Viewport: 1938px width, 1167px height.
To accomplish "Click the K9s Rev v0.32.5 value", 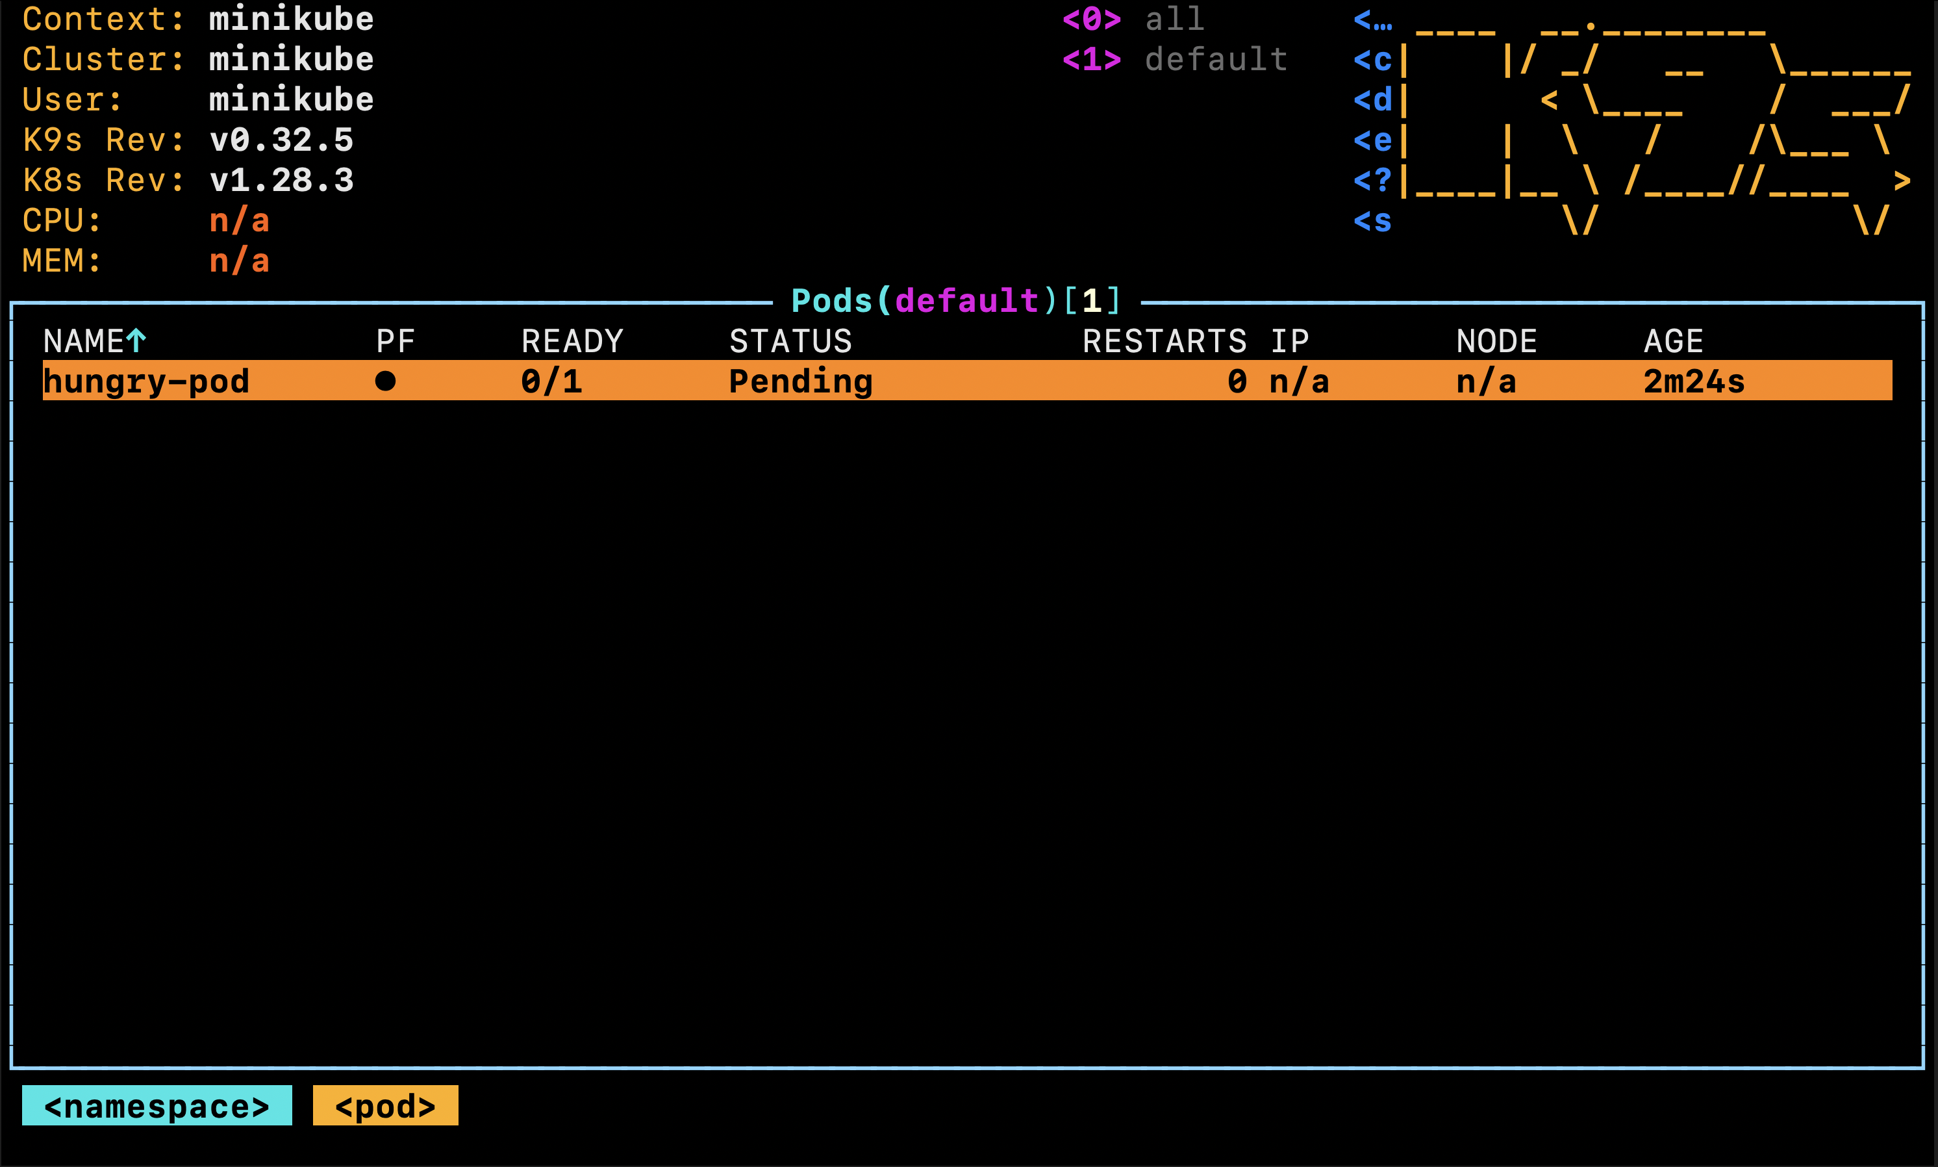I will tap(281, 140).
